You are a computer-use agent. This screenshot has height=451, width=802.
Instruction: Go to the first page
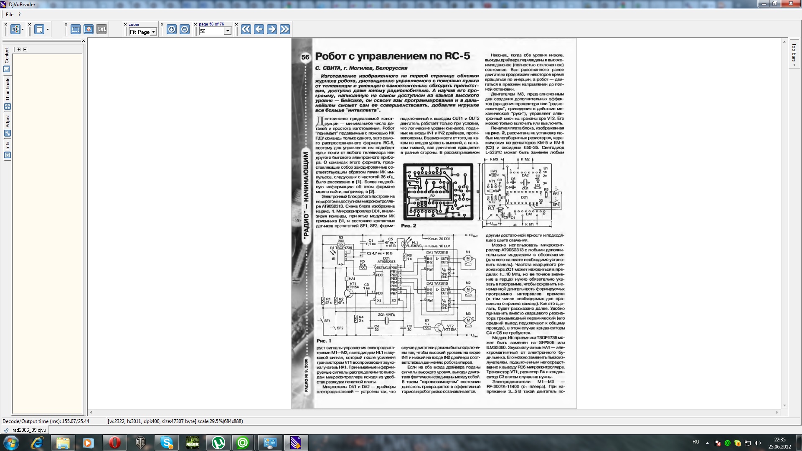click(246, 29)
